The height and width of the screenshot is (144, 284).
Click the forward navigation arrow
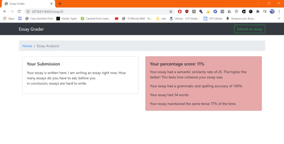12,12
